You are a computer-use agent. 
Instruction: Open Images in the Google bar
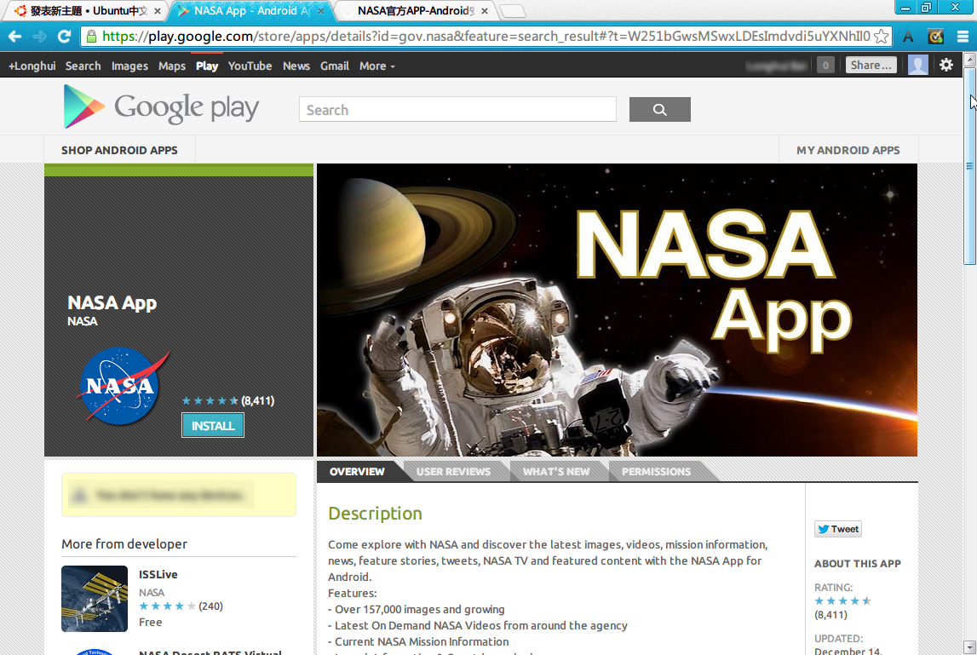click(129, 66)
